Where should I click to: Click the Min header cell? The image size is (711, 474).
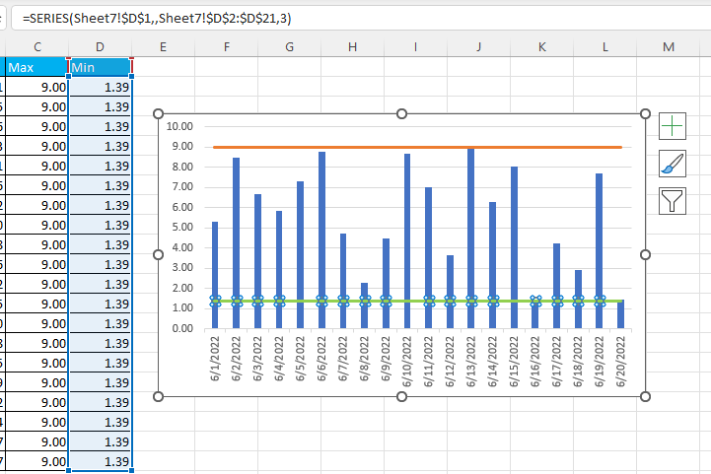coord(101,67)
